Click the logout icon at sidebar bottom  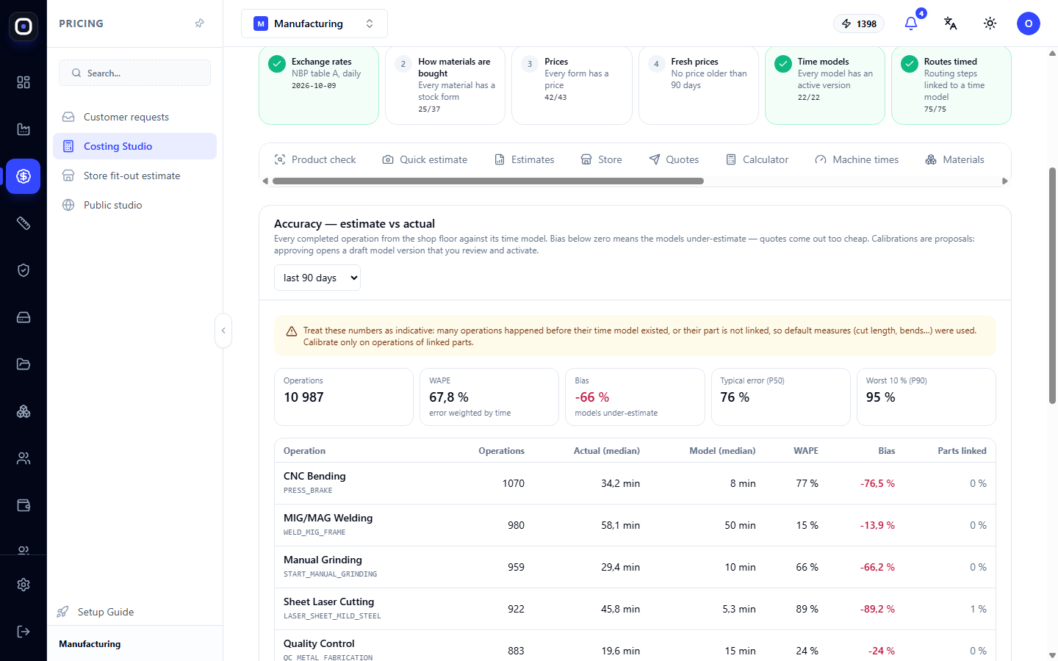pos(24,632)
